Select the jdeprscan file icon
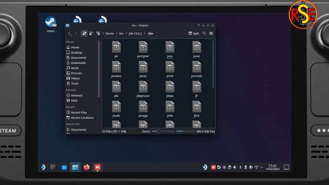Image resolution: width=329 pixels, height=185 pixels. pyautogui.click(x=143, y=87)
